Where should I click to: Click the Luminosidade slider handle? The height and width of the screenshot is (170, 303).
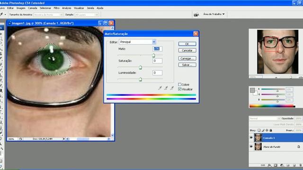click(141, 79)
